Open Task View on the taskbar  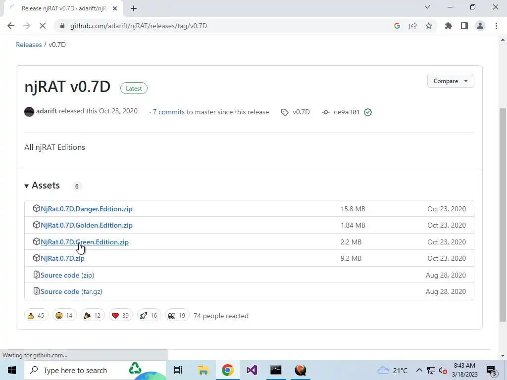178,370
